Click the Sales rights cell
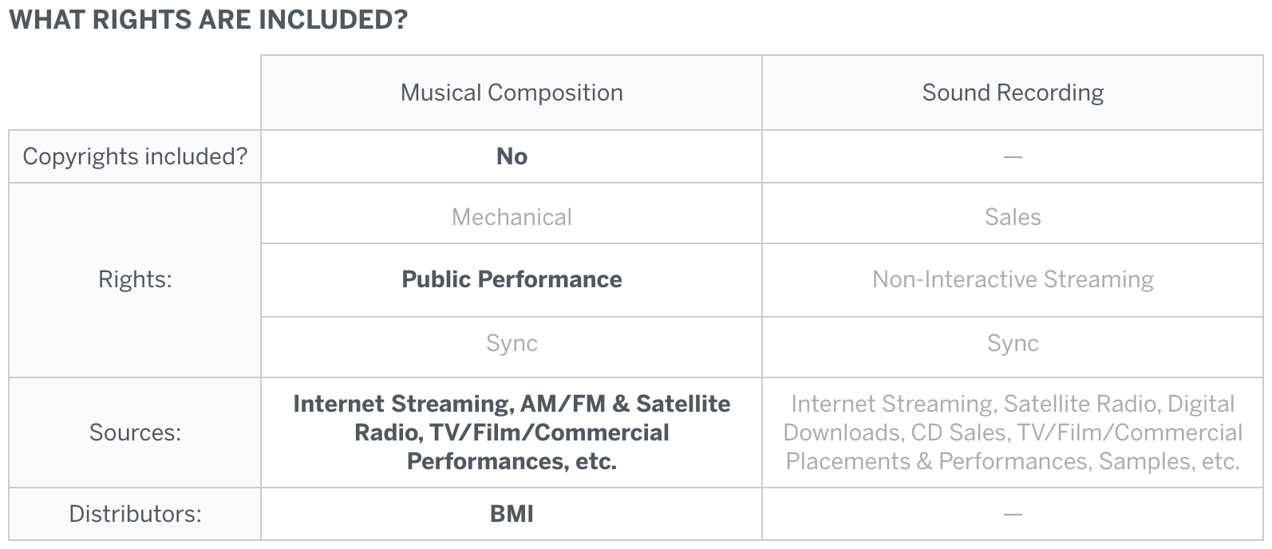Image resolution: width=1272 pixels, height=549 pixels. tap(1013, 217)
